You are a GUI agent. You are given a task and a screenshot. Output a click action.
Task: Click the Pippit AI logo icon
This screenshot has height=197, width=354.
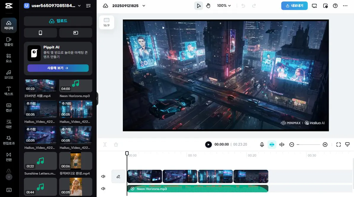pyautogui.click(x=34, y=53)
